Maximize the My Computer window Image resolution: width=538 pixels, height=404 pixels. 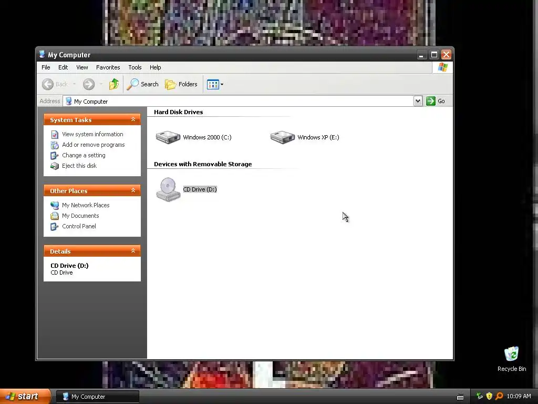pyautogui.click(x=434, y=55)
